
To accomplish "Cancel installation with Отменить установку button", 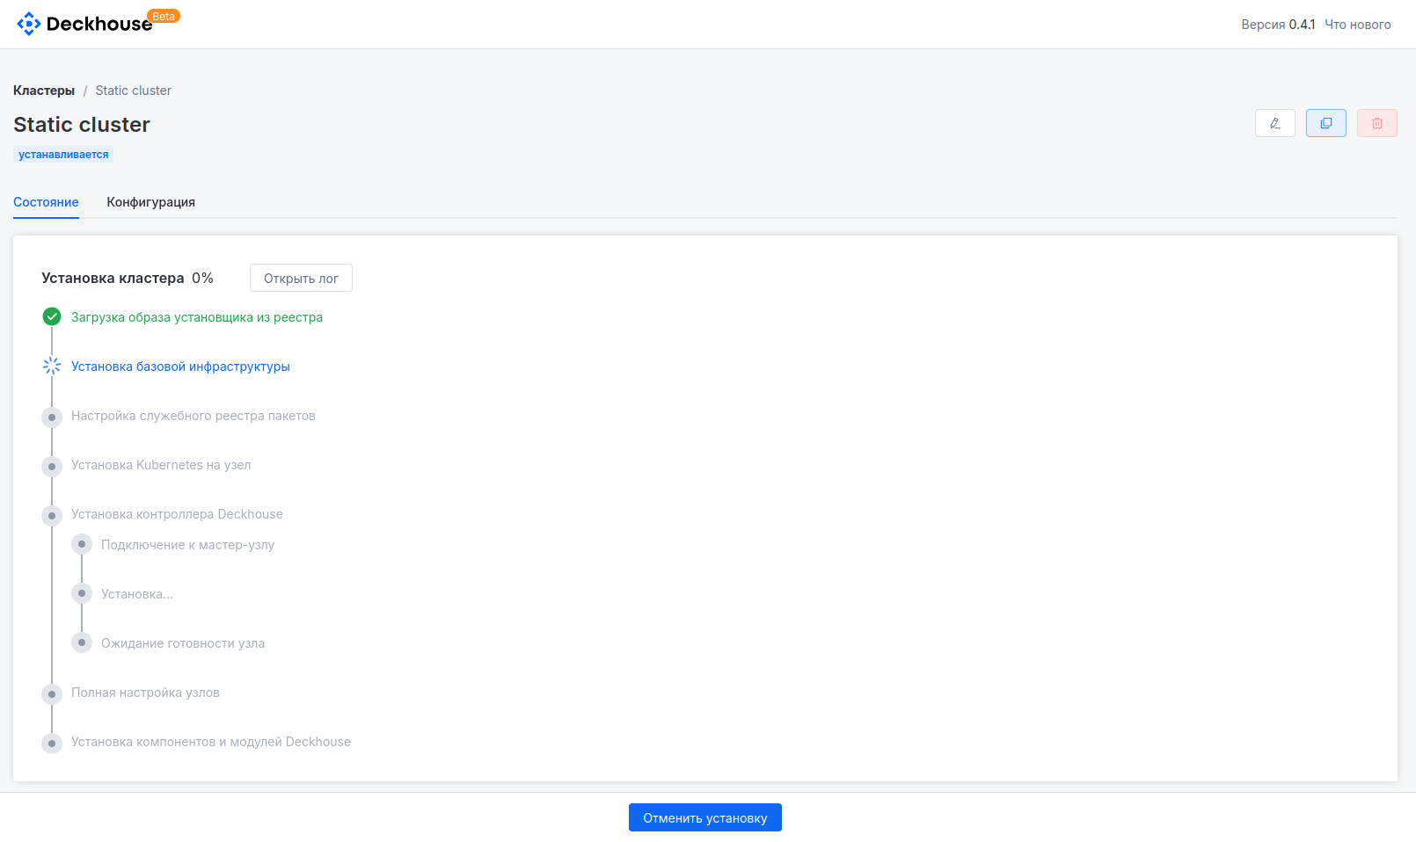I will (x=704, y=817).
